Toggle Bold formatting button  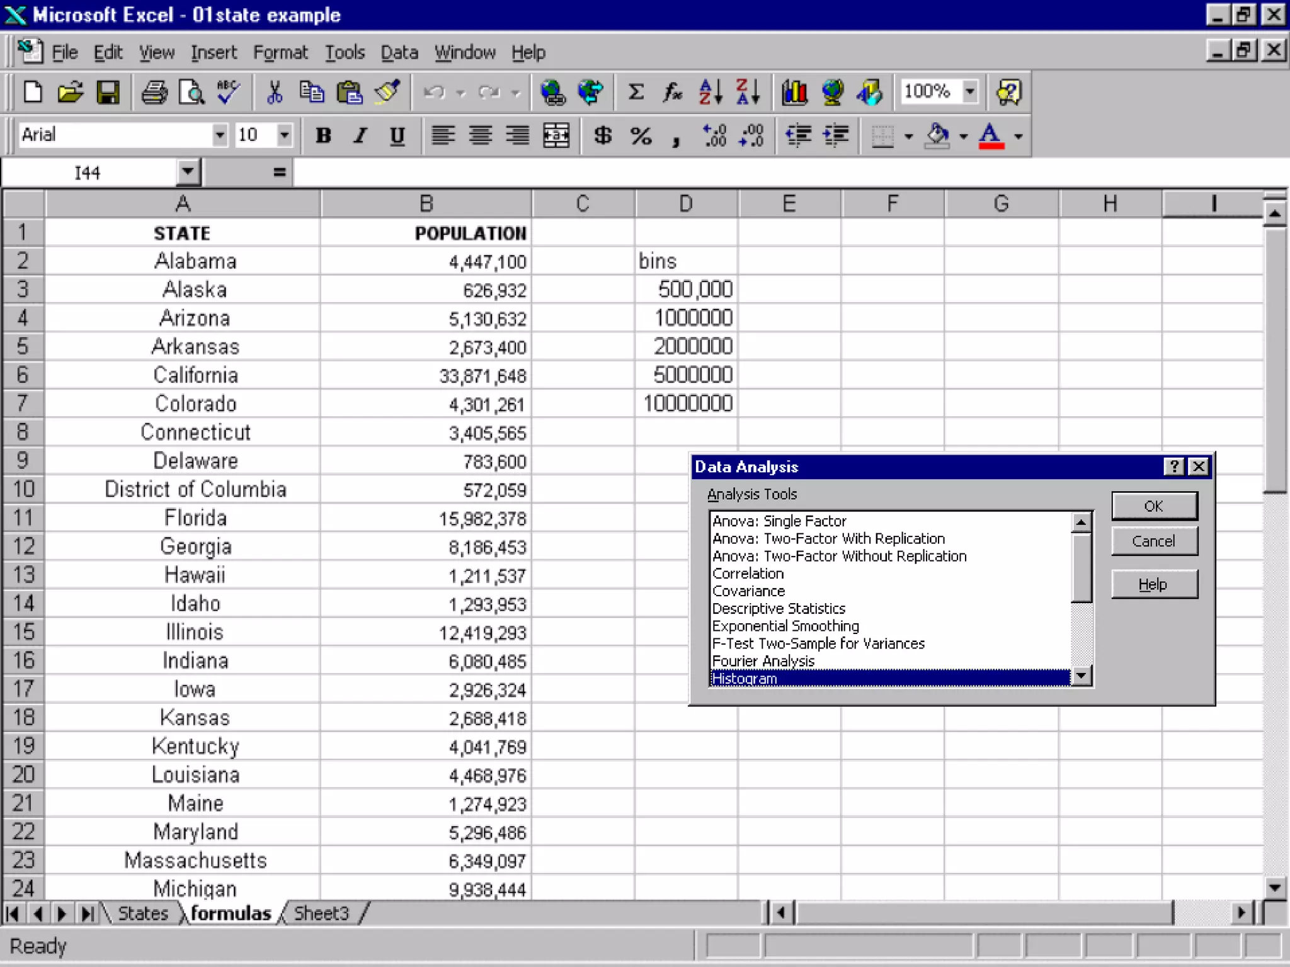[323, 135]
